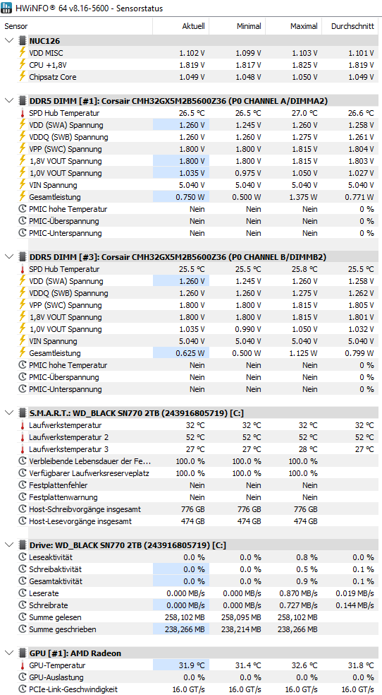Select the VDD MISC row label

click(46, 53)
